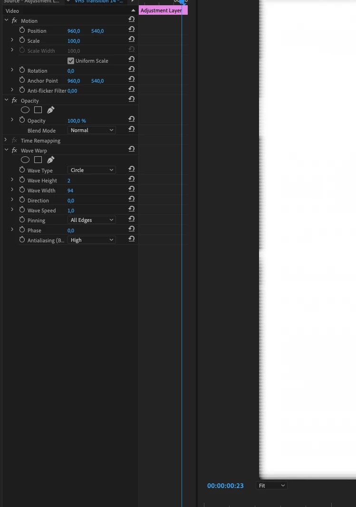The width and height of the screenshot is (356, 507).
Task: Create ellipse mask under Opacity
Action: [25, 110]
